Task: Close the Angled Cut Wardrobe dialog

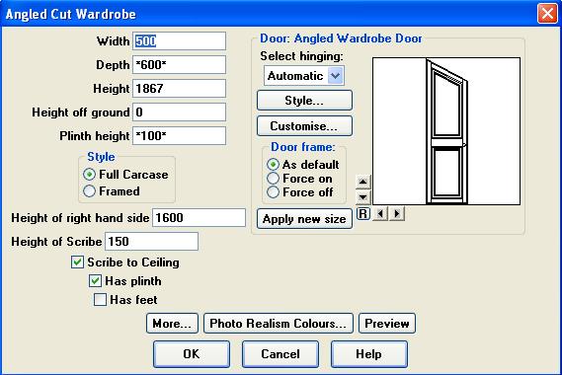Action: (547, 14)
